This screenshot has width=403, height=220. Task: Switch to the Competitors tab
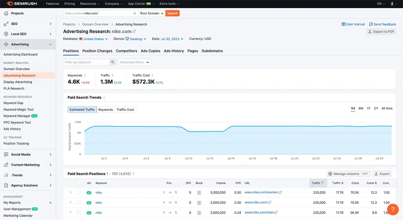[x=126, y=51]
